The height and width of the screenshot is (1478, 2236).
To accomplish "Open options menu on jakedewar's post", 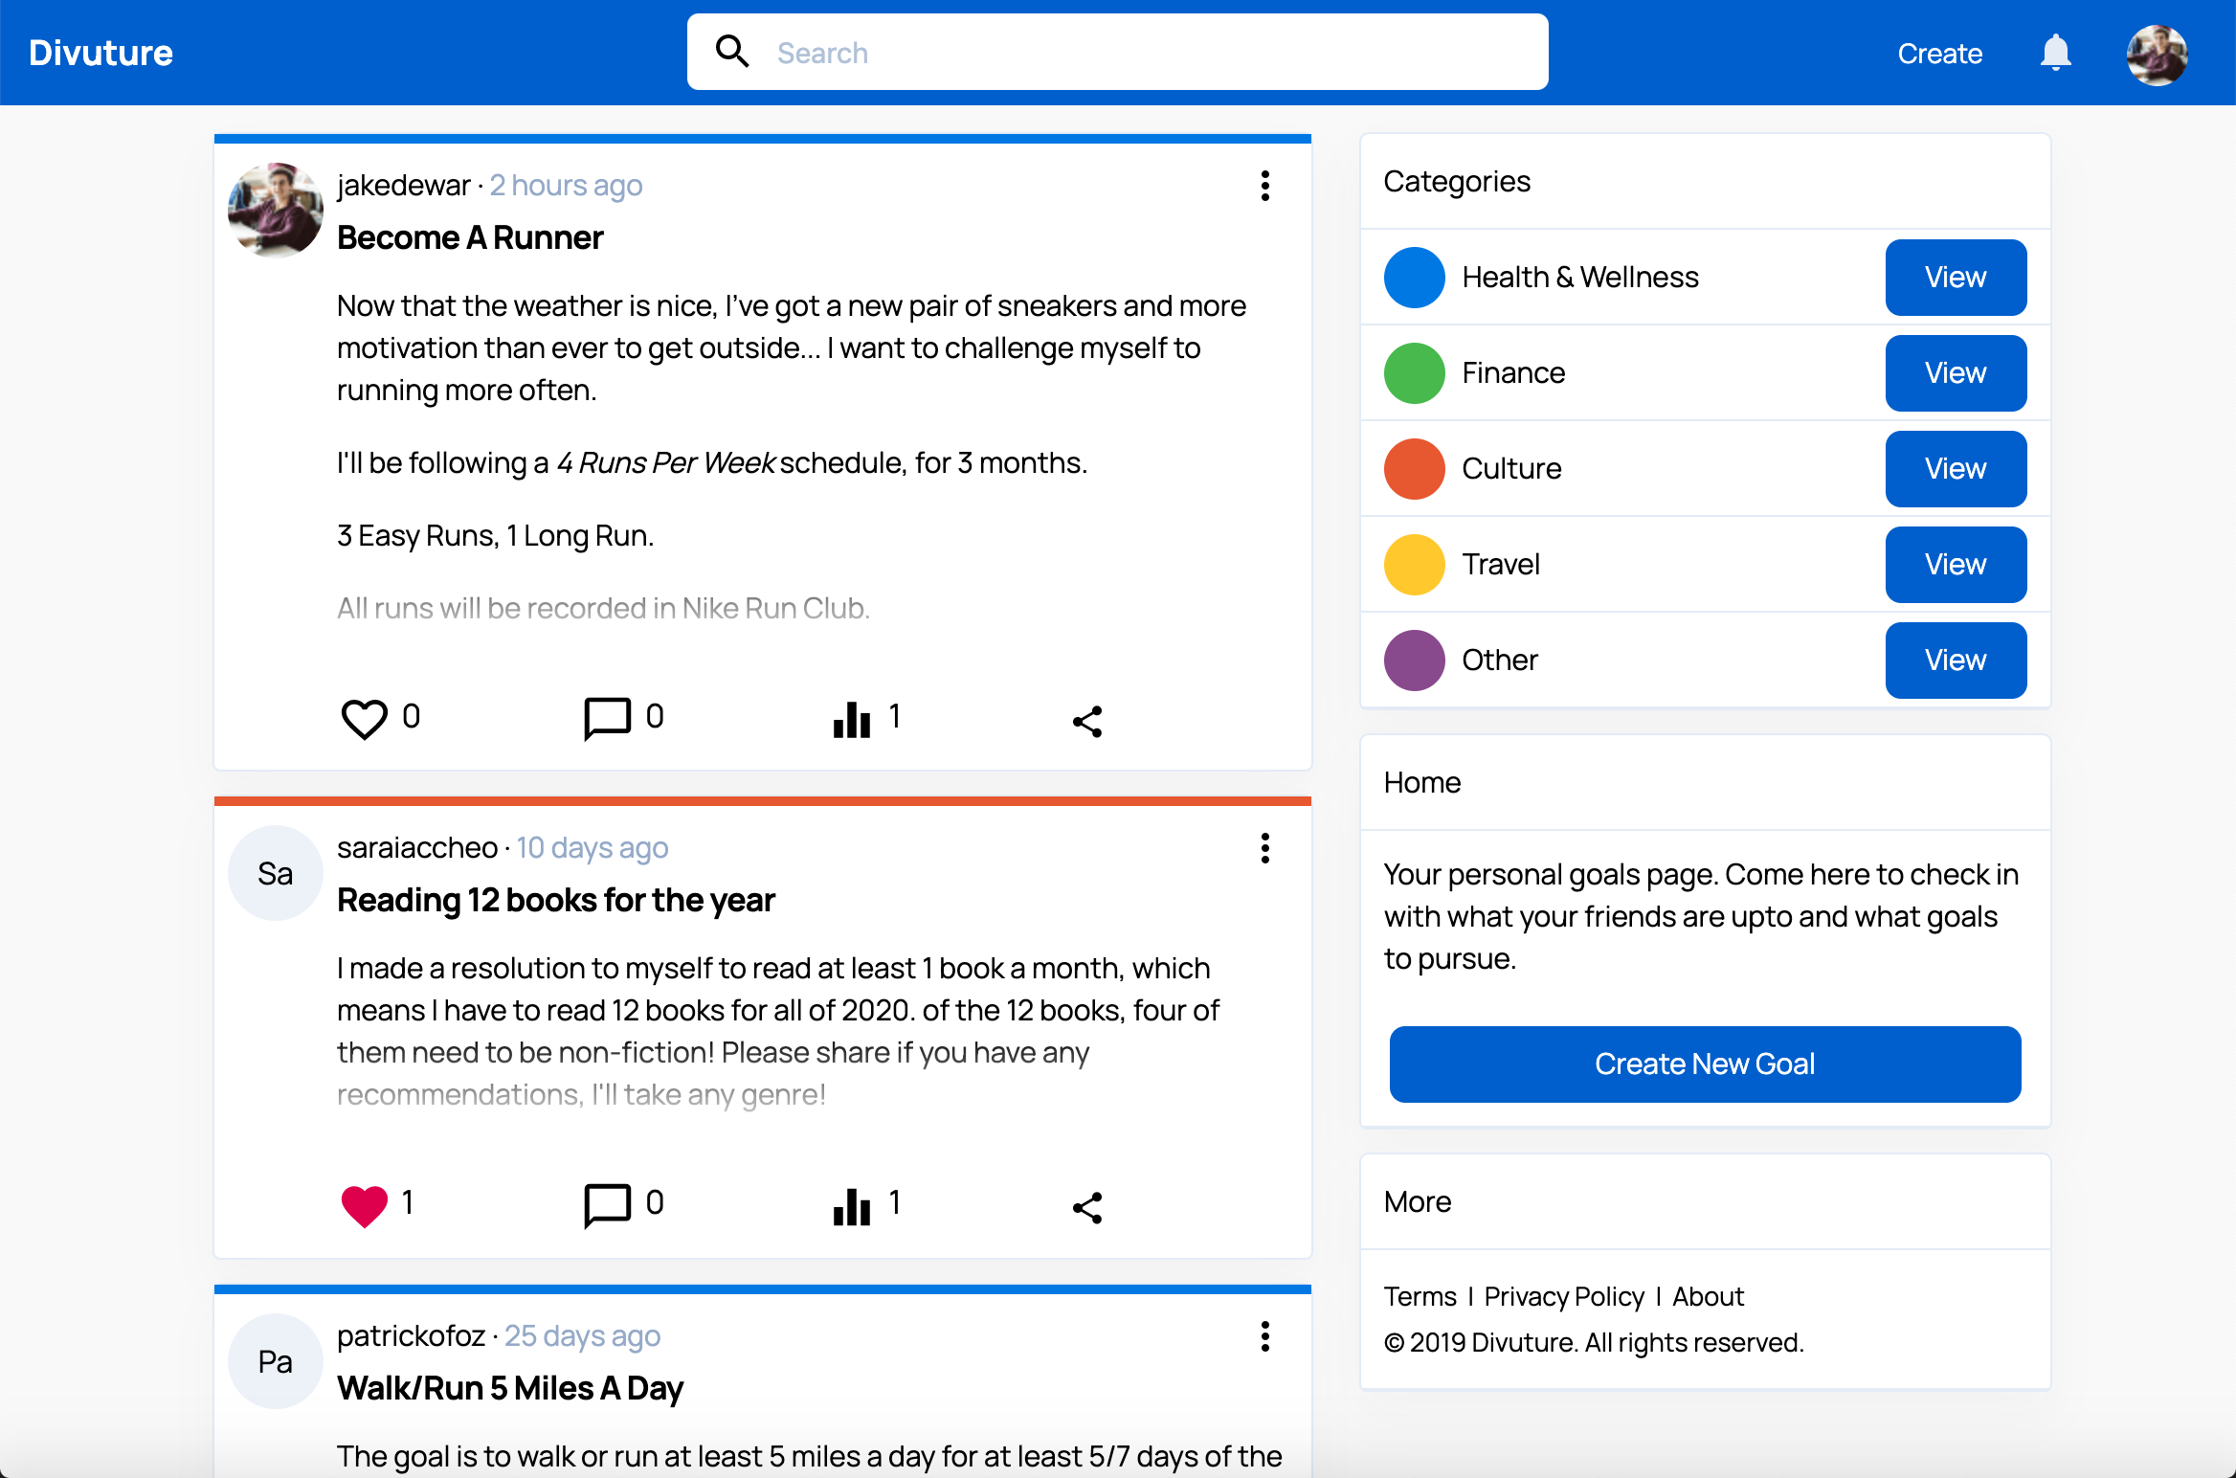I will tap(1264, 186).
